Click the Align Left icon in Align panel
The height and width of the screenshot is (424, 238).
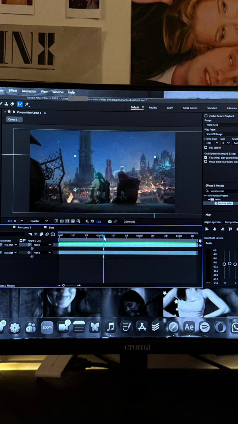(207, 229)
